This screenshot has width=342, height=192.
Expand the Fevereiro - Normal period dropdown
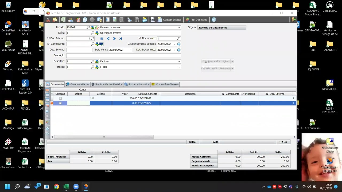click(x=179, y=27)
